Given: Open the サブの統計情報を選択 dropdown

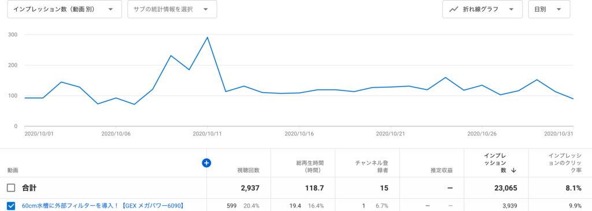Looking at the screenshot, I should tap(172, 9).
